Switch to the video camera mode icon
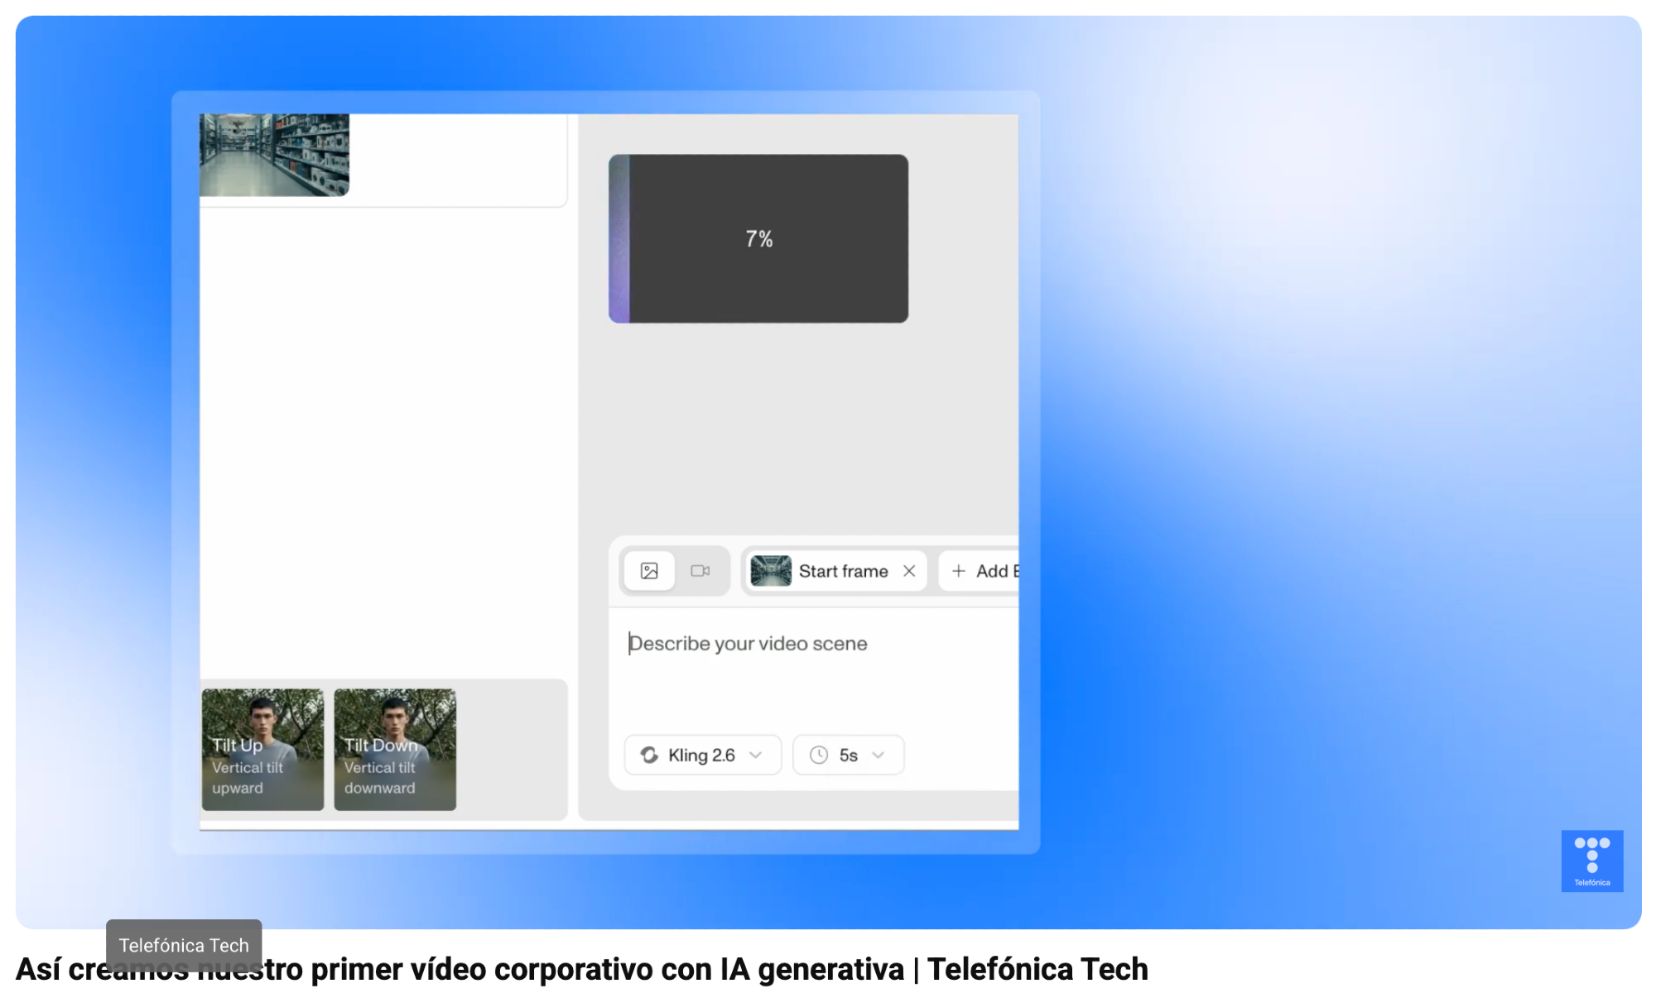This screenshot has width=1656, height=993. point(700,571)
